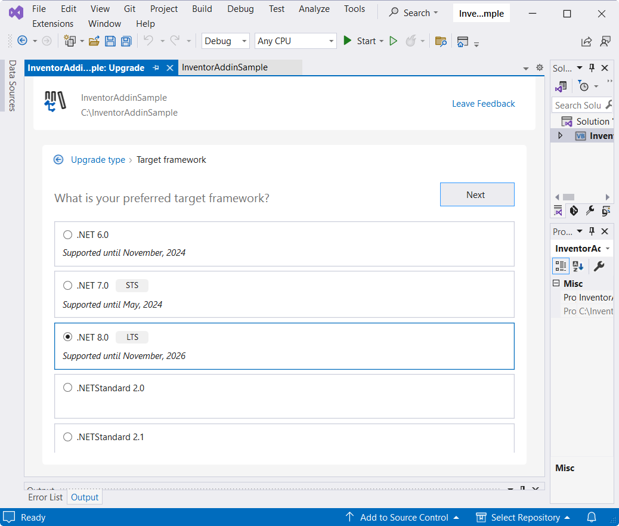Image resolution: width=619 pixels, height=526 pixels.
Task: Click the Find in Files folder icon
Action: (441, 41)
